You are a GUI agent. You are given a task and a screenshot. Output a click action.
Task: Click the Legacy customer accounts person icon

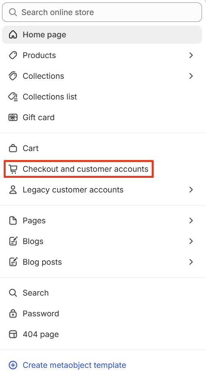(13, 190)
